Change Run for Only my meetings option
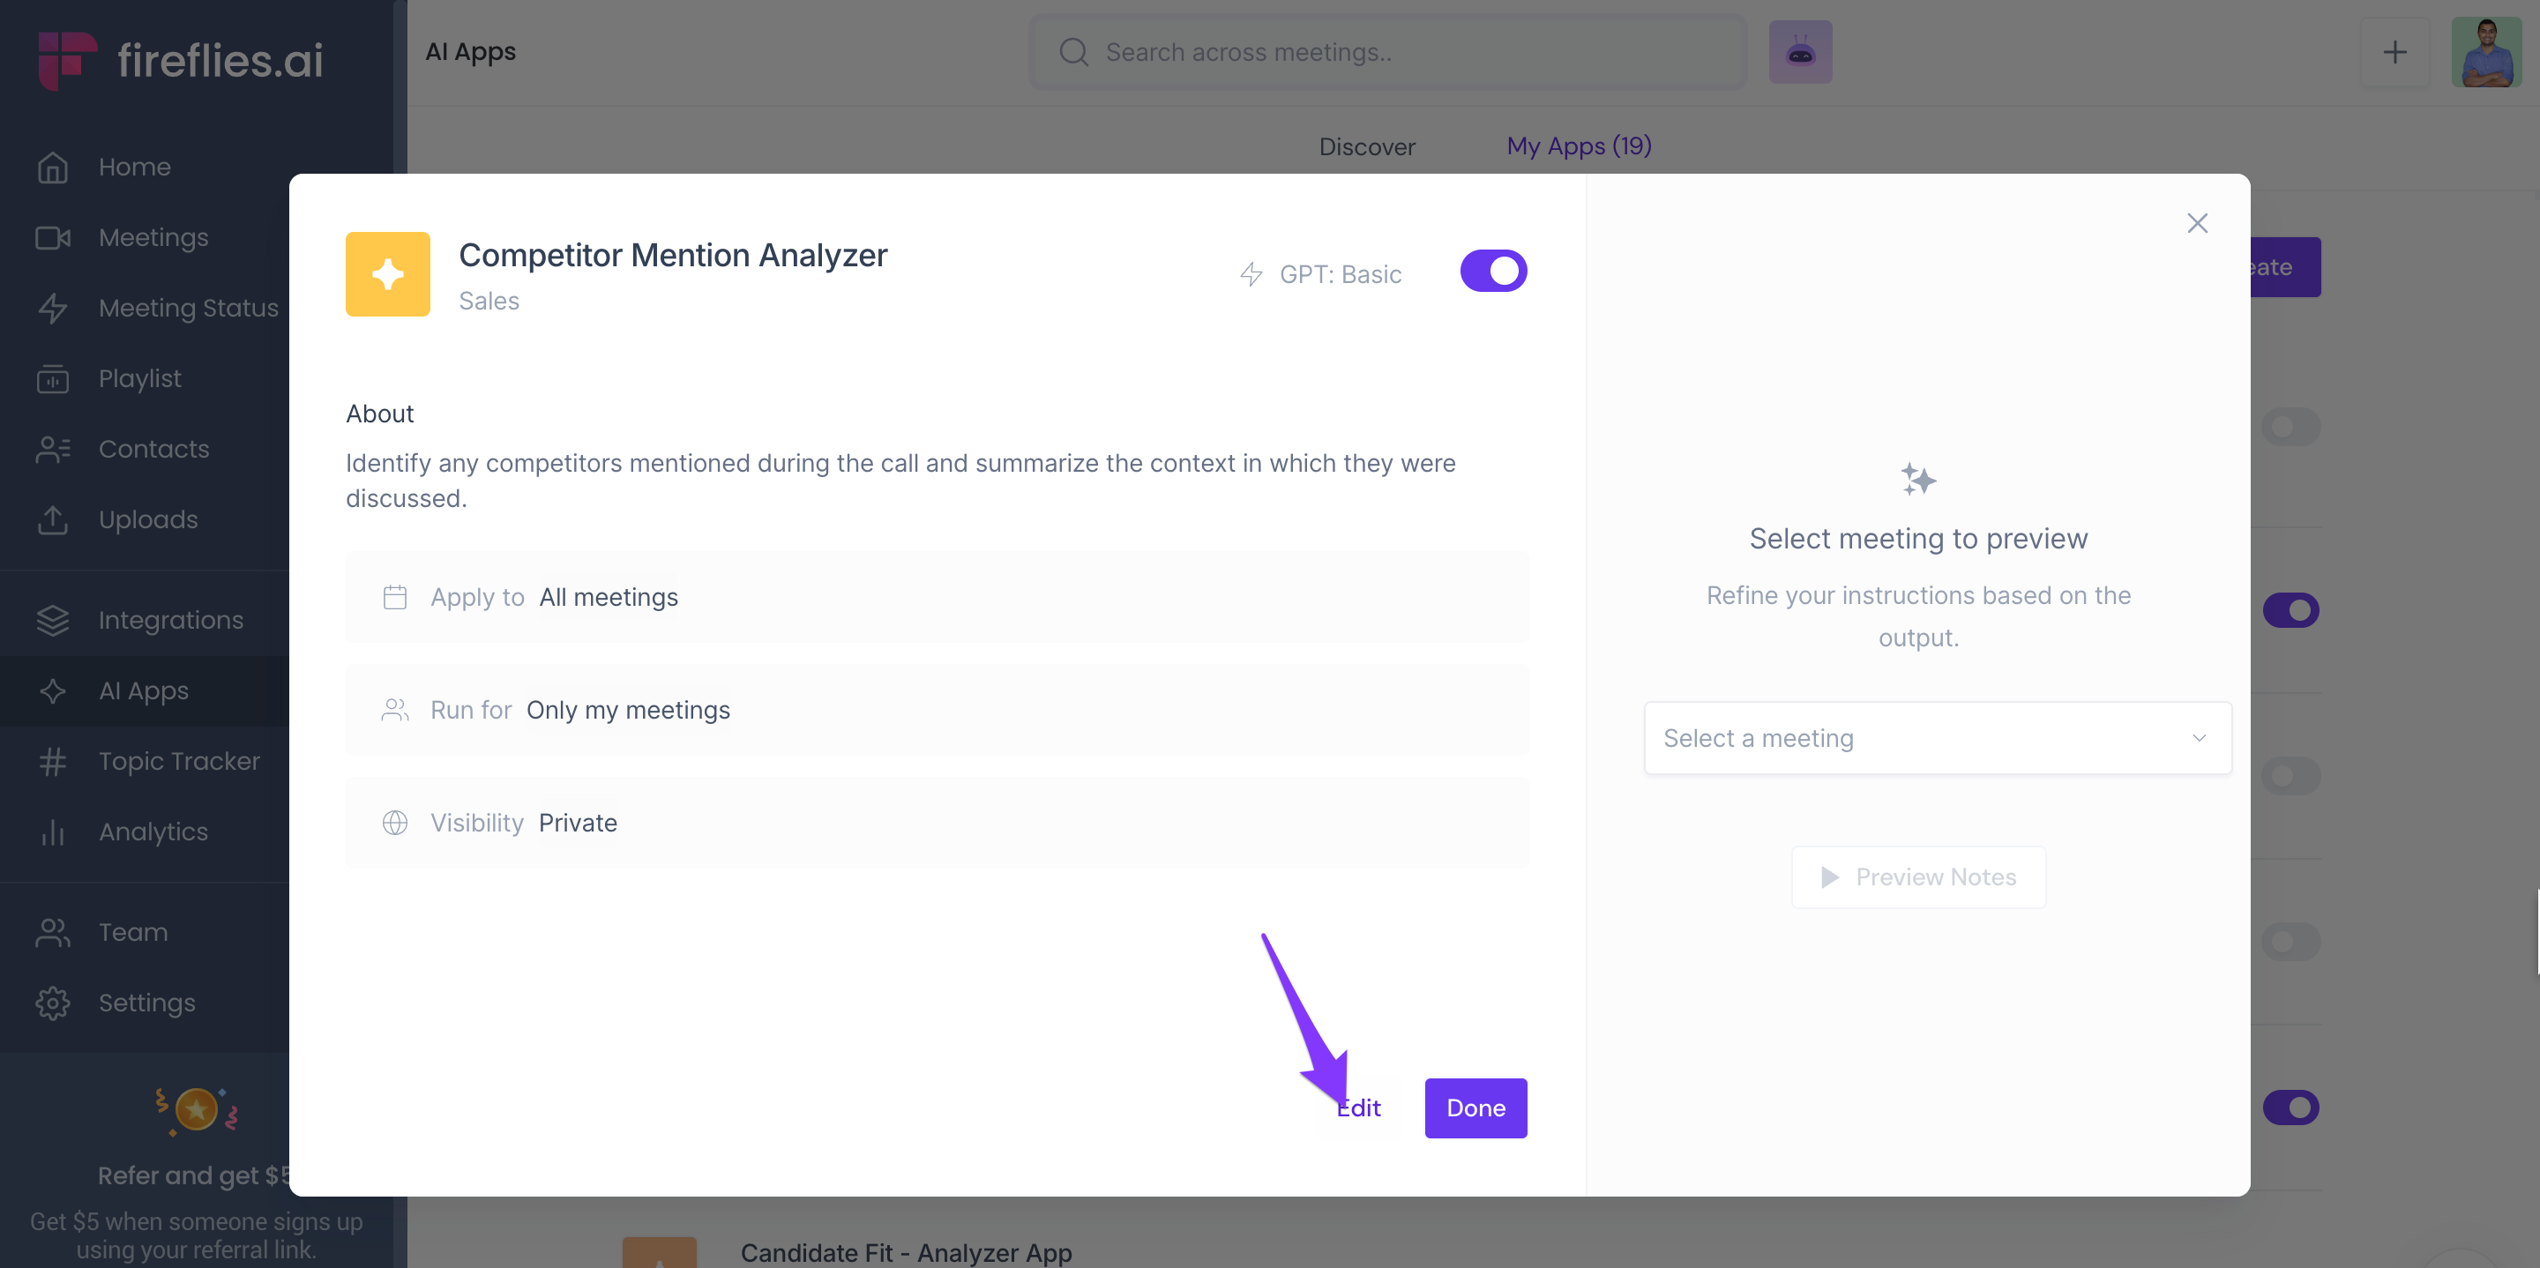The image size is (2540, 1268). pyautogui.click(x=628, y=710)
